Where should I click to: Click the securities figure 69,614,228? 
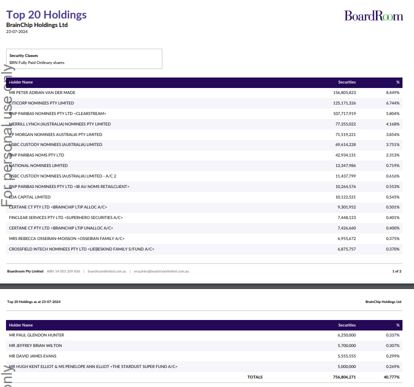point(345,144)
